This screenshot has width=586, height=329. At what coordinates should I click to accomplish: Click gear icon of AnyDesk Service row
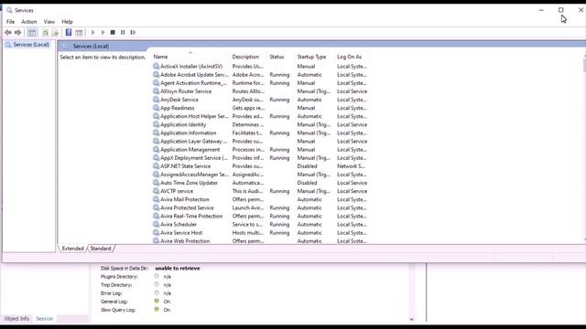157,100
